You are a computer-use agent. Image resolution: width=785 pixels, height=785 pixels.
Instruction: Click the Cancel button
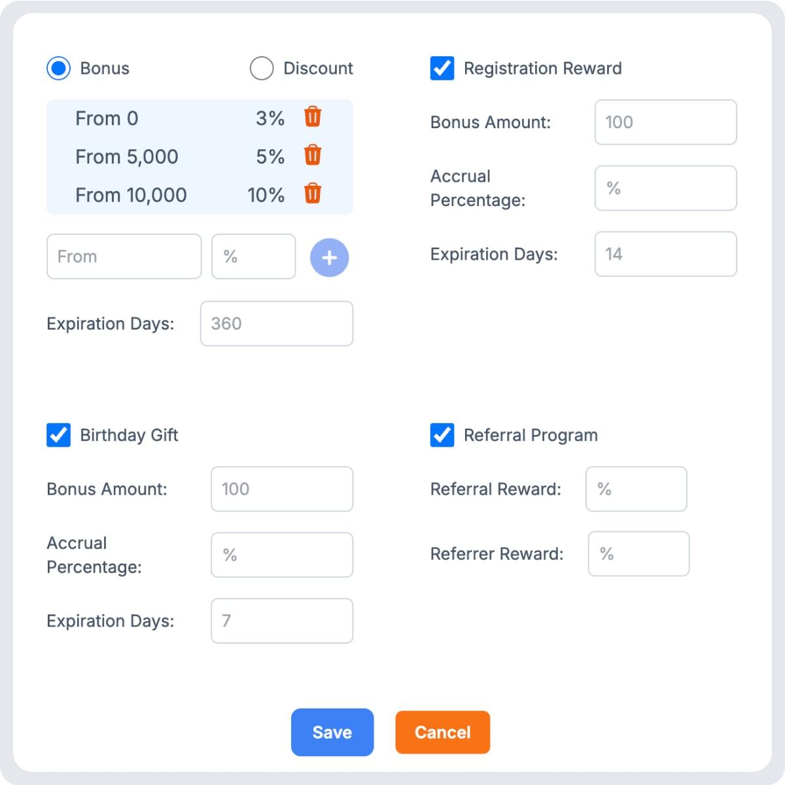442,732
